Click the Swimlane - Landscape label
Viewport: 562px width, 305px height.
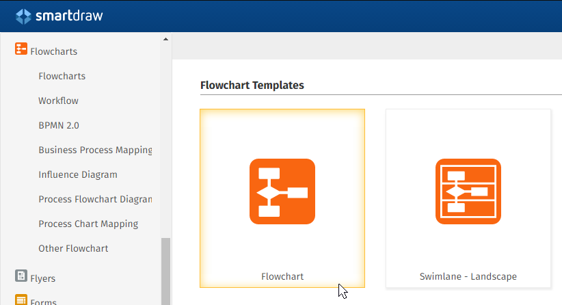468,277
